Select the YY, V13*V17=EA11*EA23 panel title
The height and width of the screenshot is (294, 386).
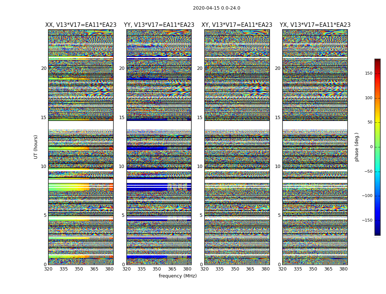coord(159,25)
